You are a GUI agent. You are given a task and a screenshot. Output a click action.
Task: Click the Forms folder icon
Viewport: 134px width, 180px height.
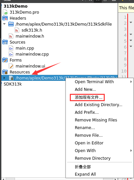5,60
